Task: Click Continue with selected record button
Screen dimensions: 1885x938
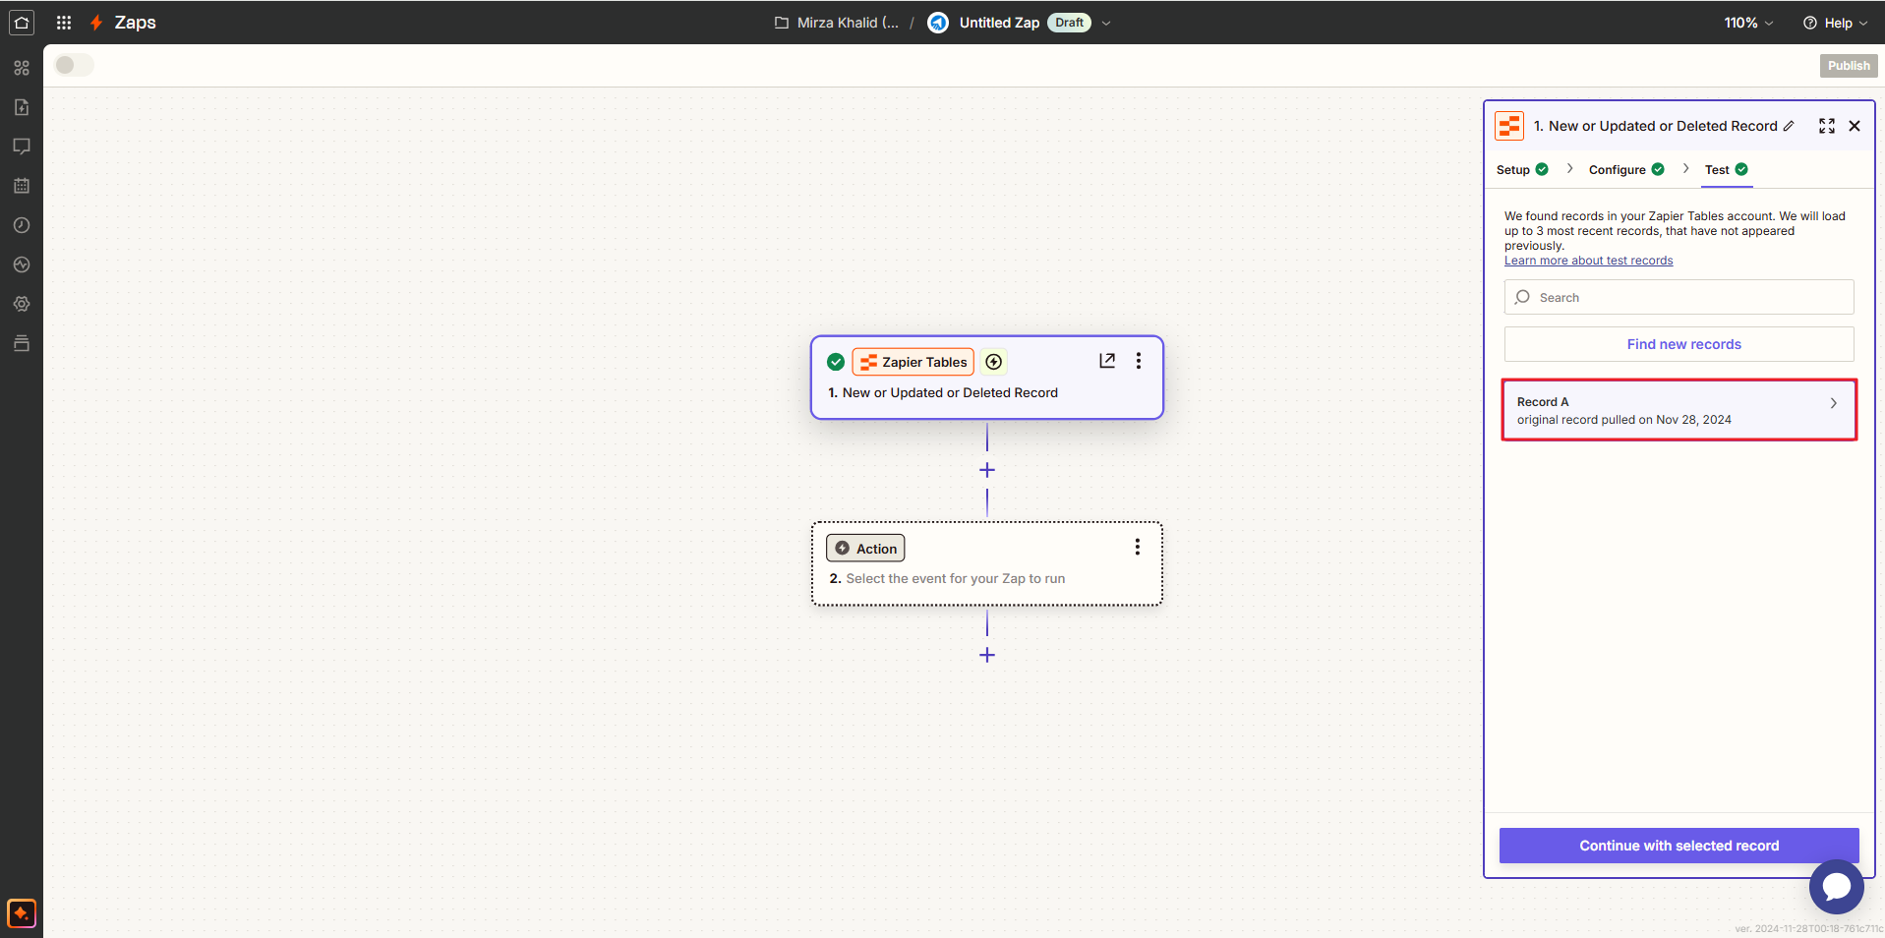Action: coord(1679,846)
